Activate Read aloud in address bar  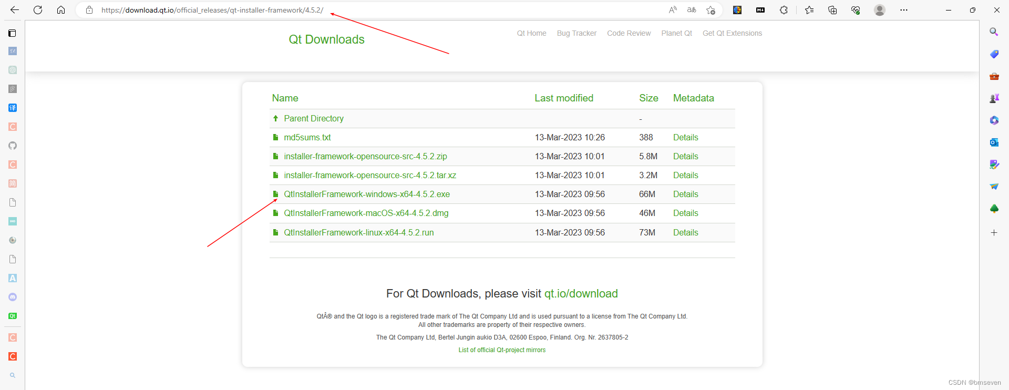(673, 10)
